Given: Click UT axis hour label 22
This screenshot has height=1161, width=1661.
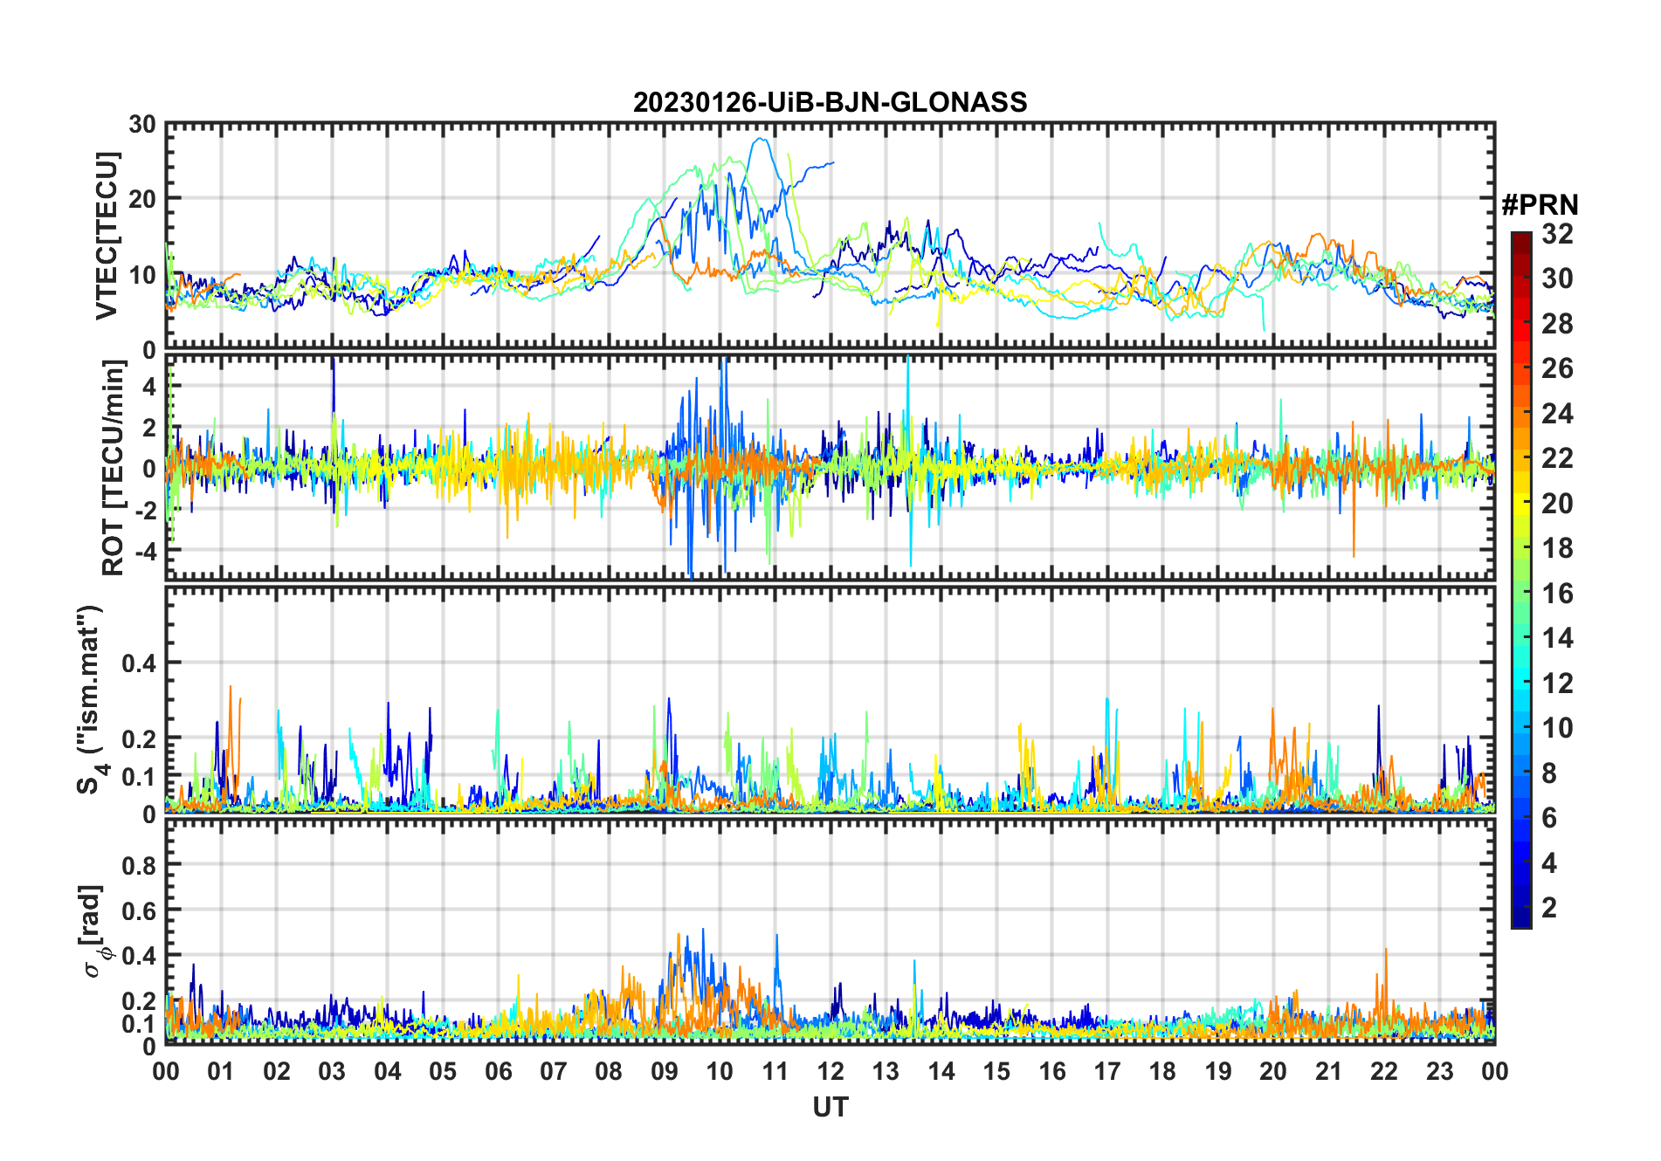Looking at the screenshot, I should tap(1384, 1071).
